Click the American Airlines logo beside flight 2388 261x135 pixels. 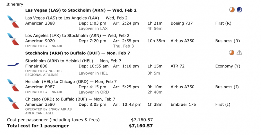coord(13,22)
